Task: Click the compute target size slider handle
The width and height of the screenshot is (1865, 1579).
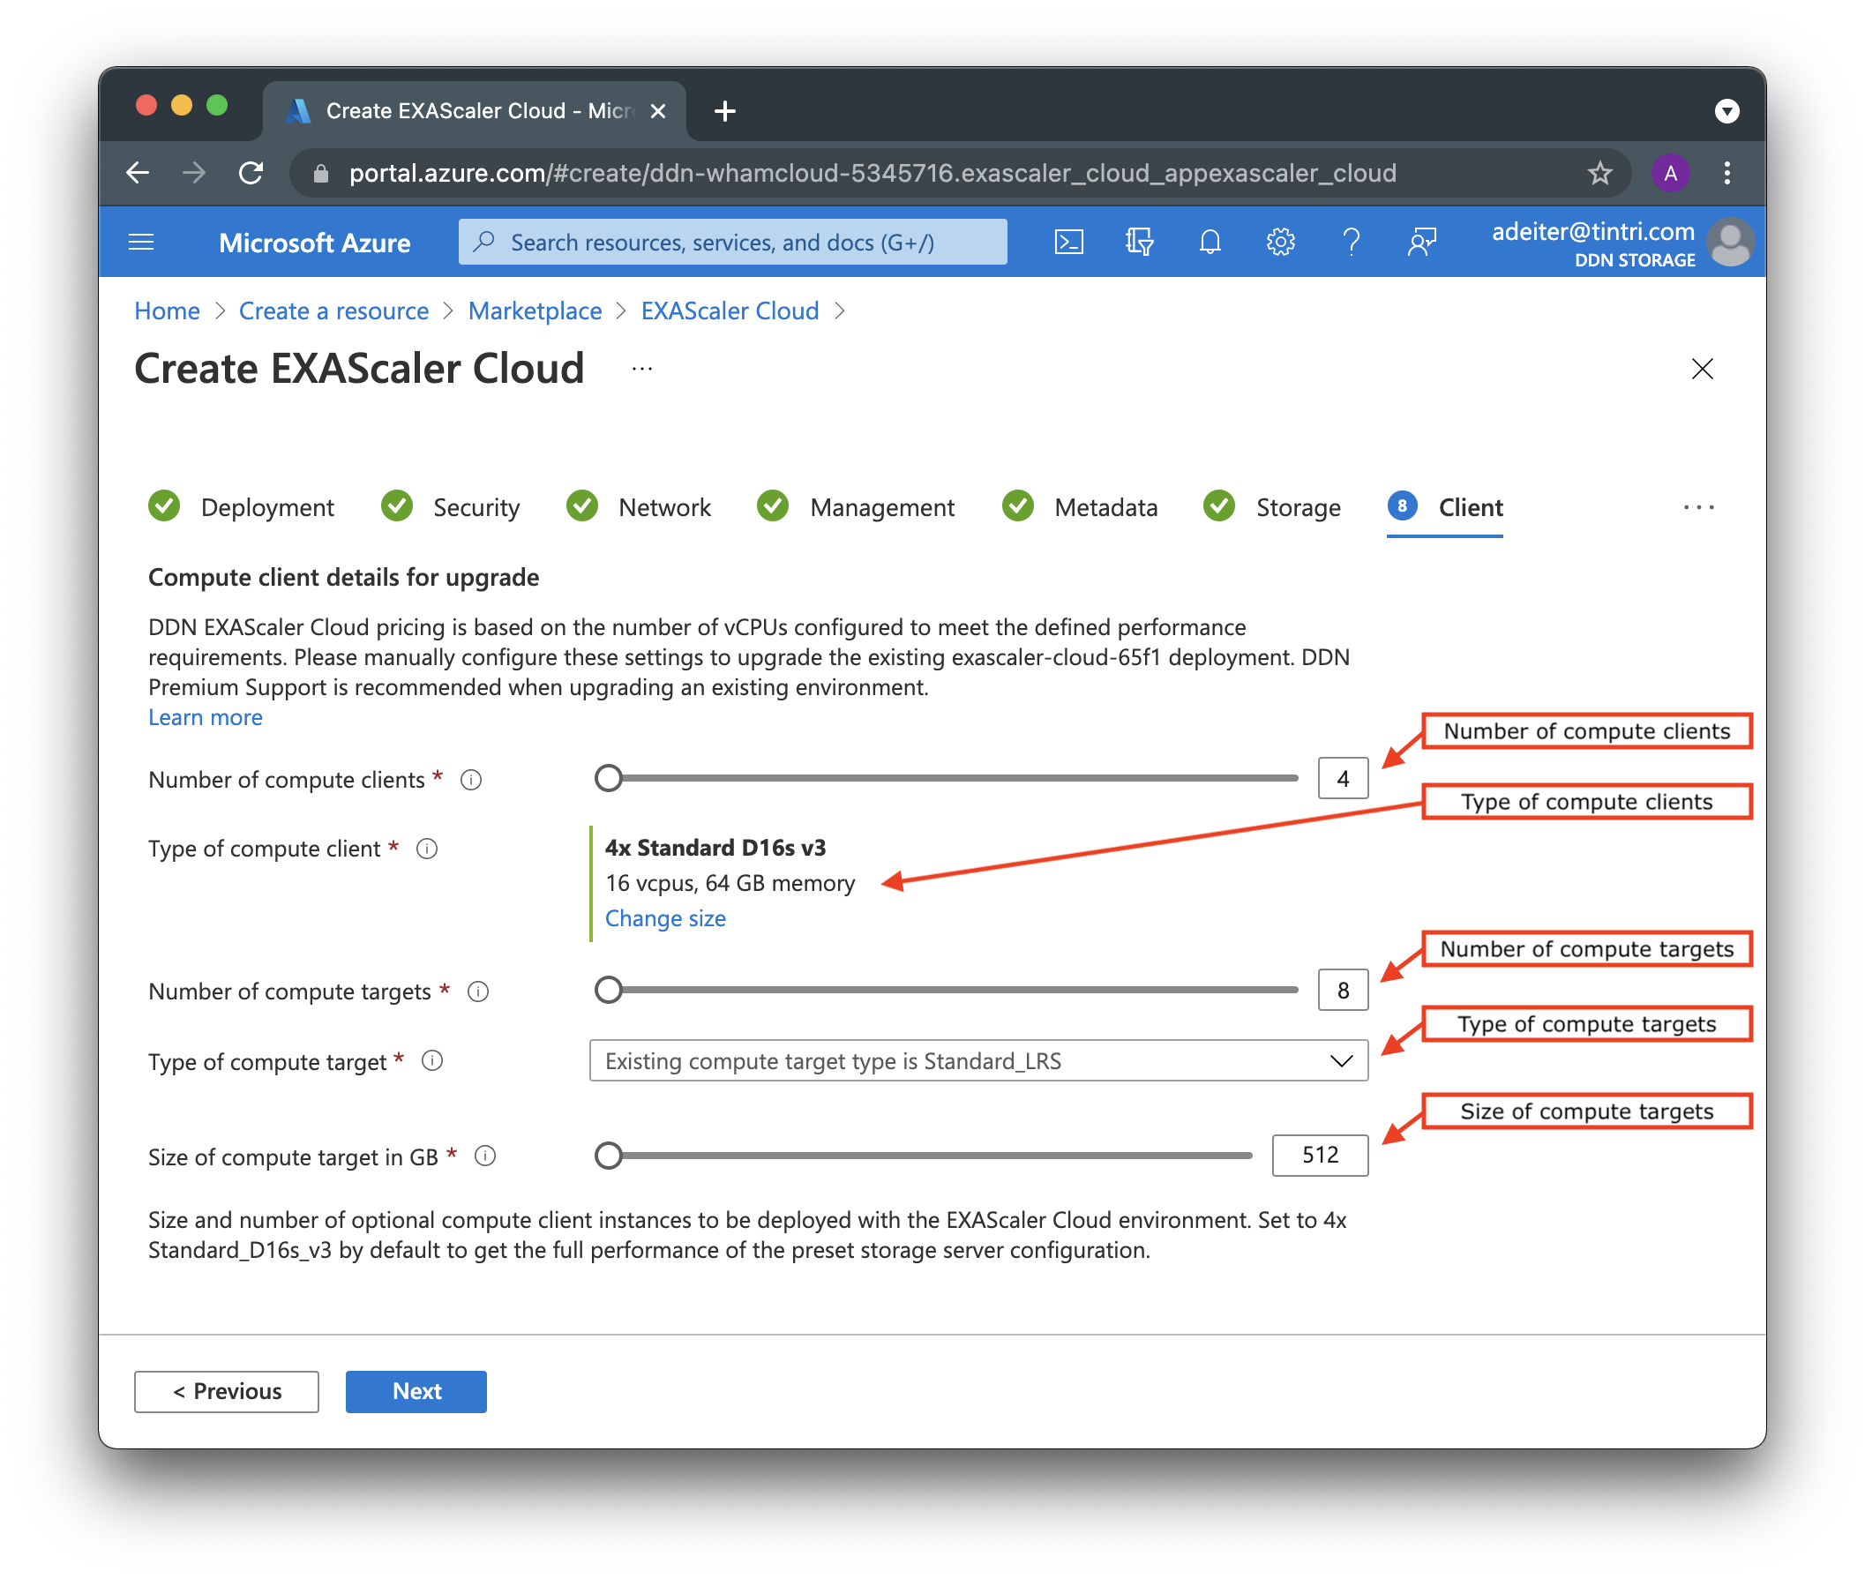Action: point(609,1156)
